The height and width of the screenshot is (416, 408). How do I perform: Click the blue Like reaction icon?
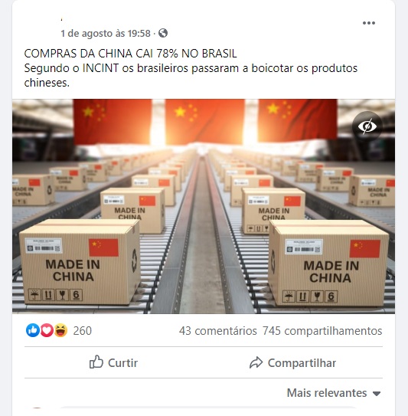pyautogui.click(x=33, y=330)
